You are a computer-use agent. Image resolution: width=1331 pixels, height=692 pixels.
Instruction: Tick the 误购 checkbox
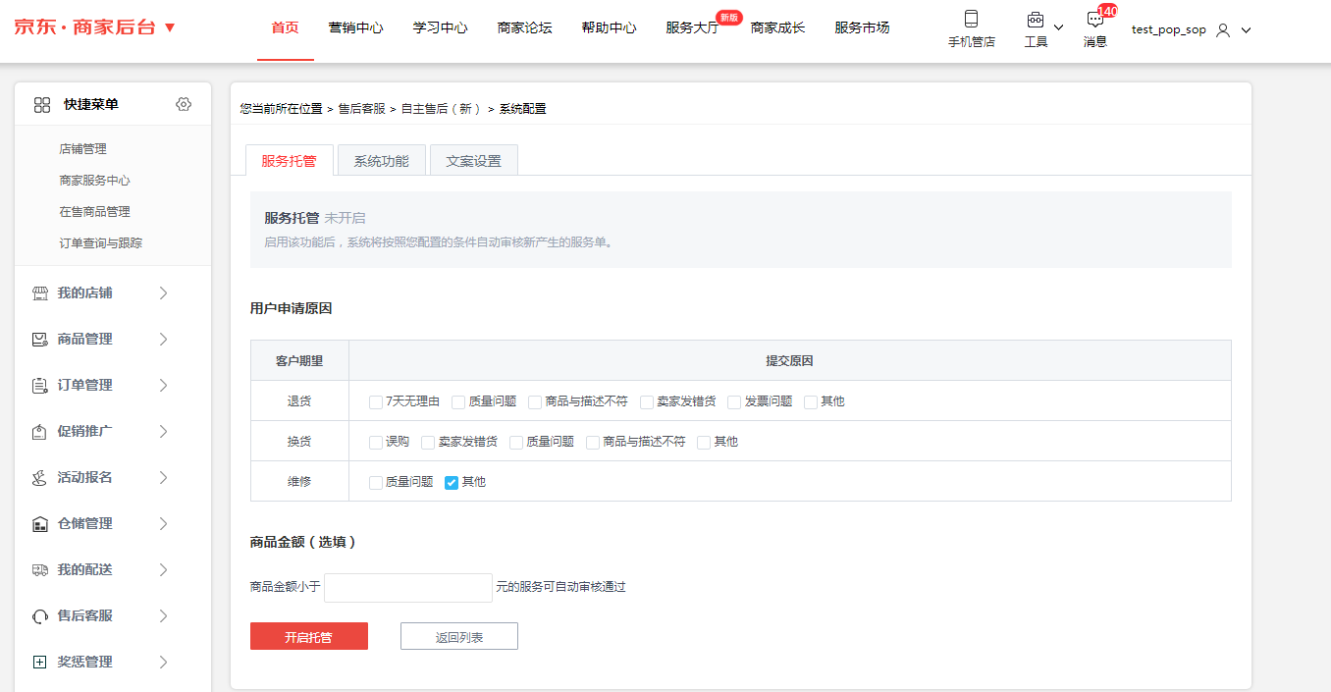click(x=376, y=442)
